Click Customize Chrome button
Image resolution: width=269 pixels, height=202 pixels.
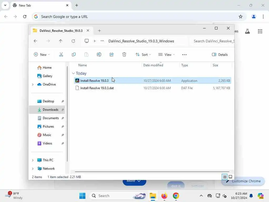coord(243,181)
